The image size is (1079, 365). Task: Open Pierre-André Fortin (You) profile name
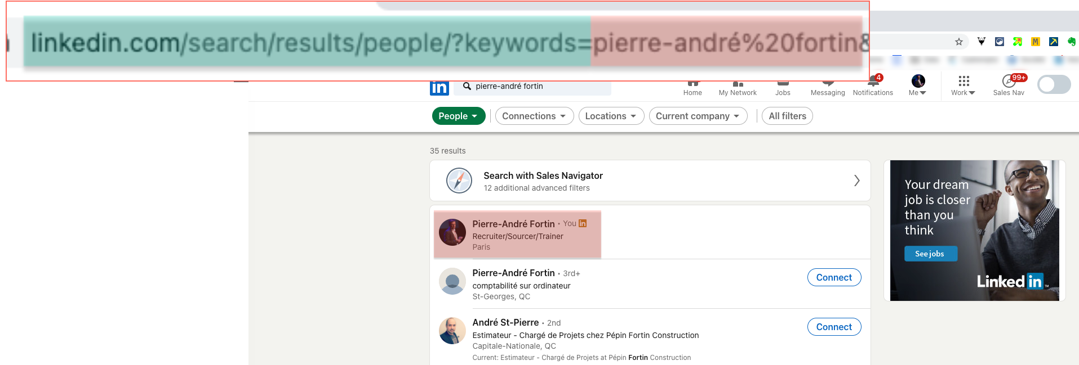point(513,224)
